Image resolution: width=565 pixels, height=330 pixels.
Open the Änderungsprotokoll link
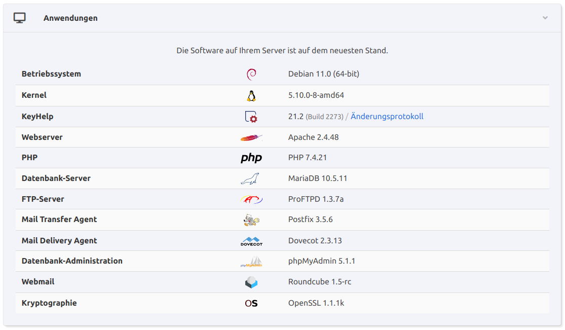pos(387,117)
